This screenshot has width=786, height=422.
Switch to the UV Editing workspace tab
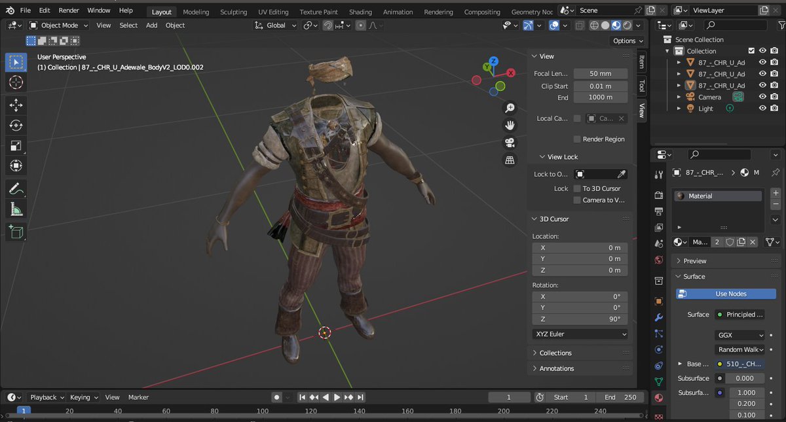tap(273, 12)
